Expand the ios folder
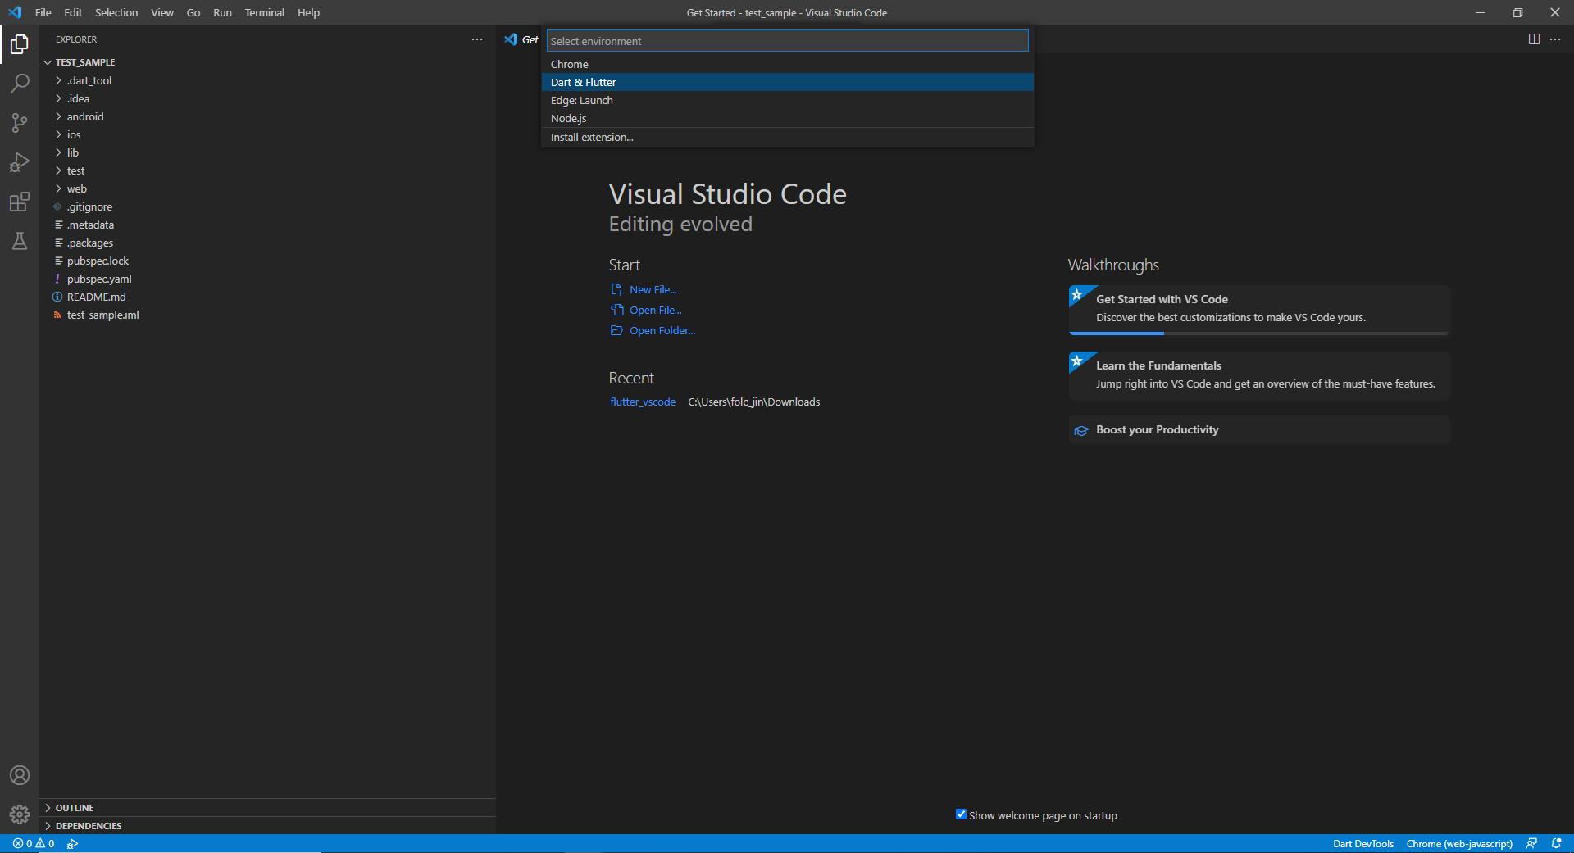The width and height of the screenshot is (1574, 853). click(58, 134)
